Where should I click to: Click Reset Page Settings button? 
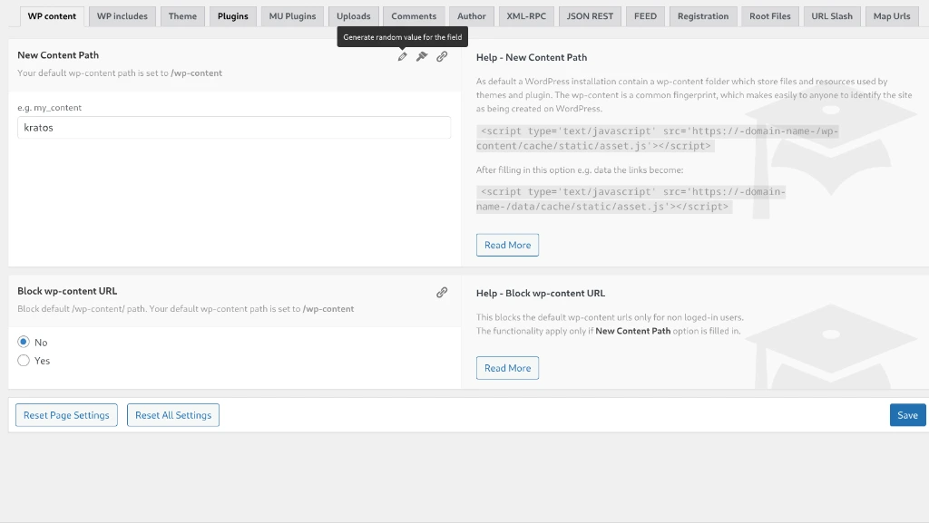[x=66, y=415]
